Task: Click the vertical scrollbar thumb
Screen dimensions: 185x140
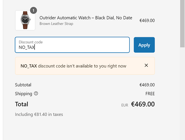Action: click(182, 24)
